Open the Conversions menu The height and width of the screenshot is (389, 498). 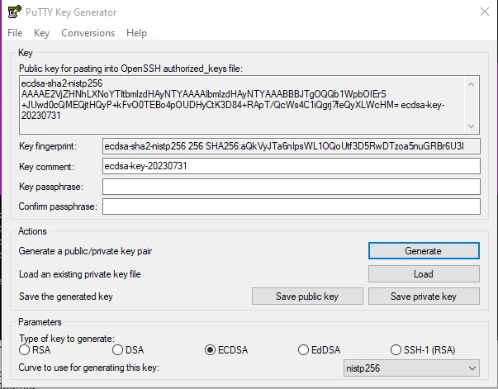[88, 33]
